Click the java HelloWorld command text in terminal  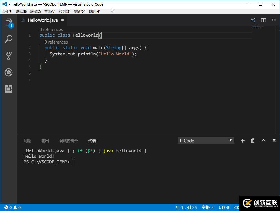122,151
